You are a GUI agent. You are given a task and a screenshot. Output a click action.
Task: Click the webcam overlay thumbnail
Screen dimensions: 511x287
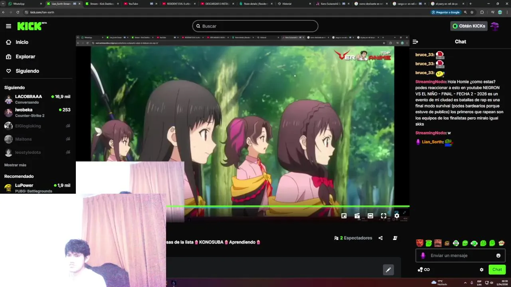[83, 240]
